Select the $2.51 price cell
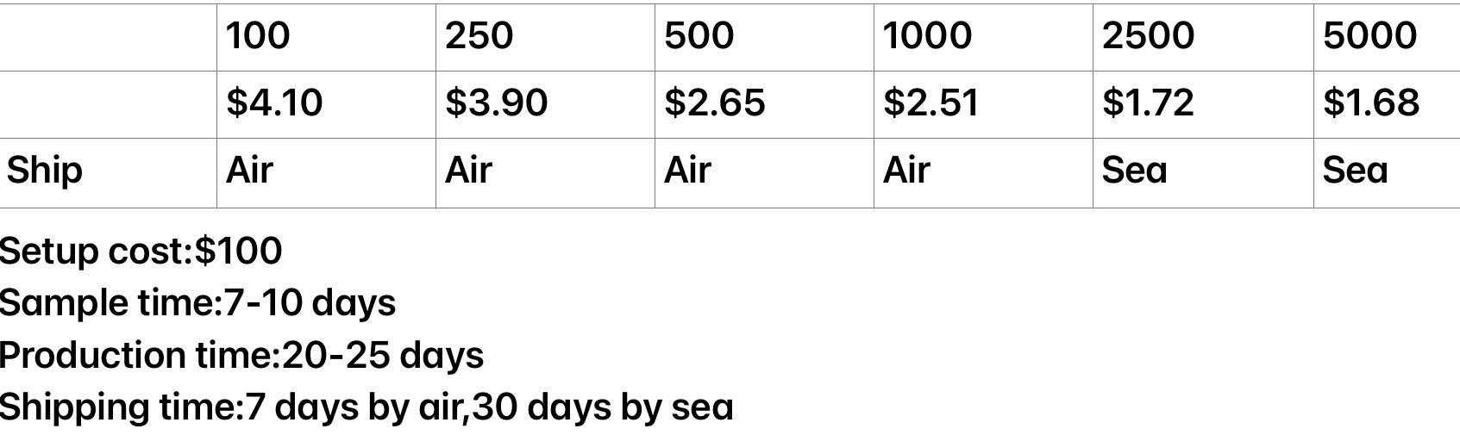Screen dimensions: 1460x435 coord(983,104)
